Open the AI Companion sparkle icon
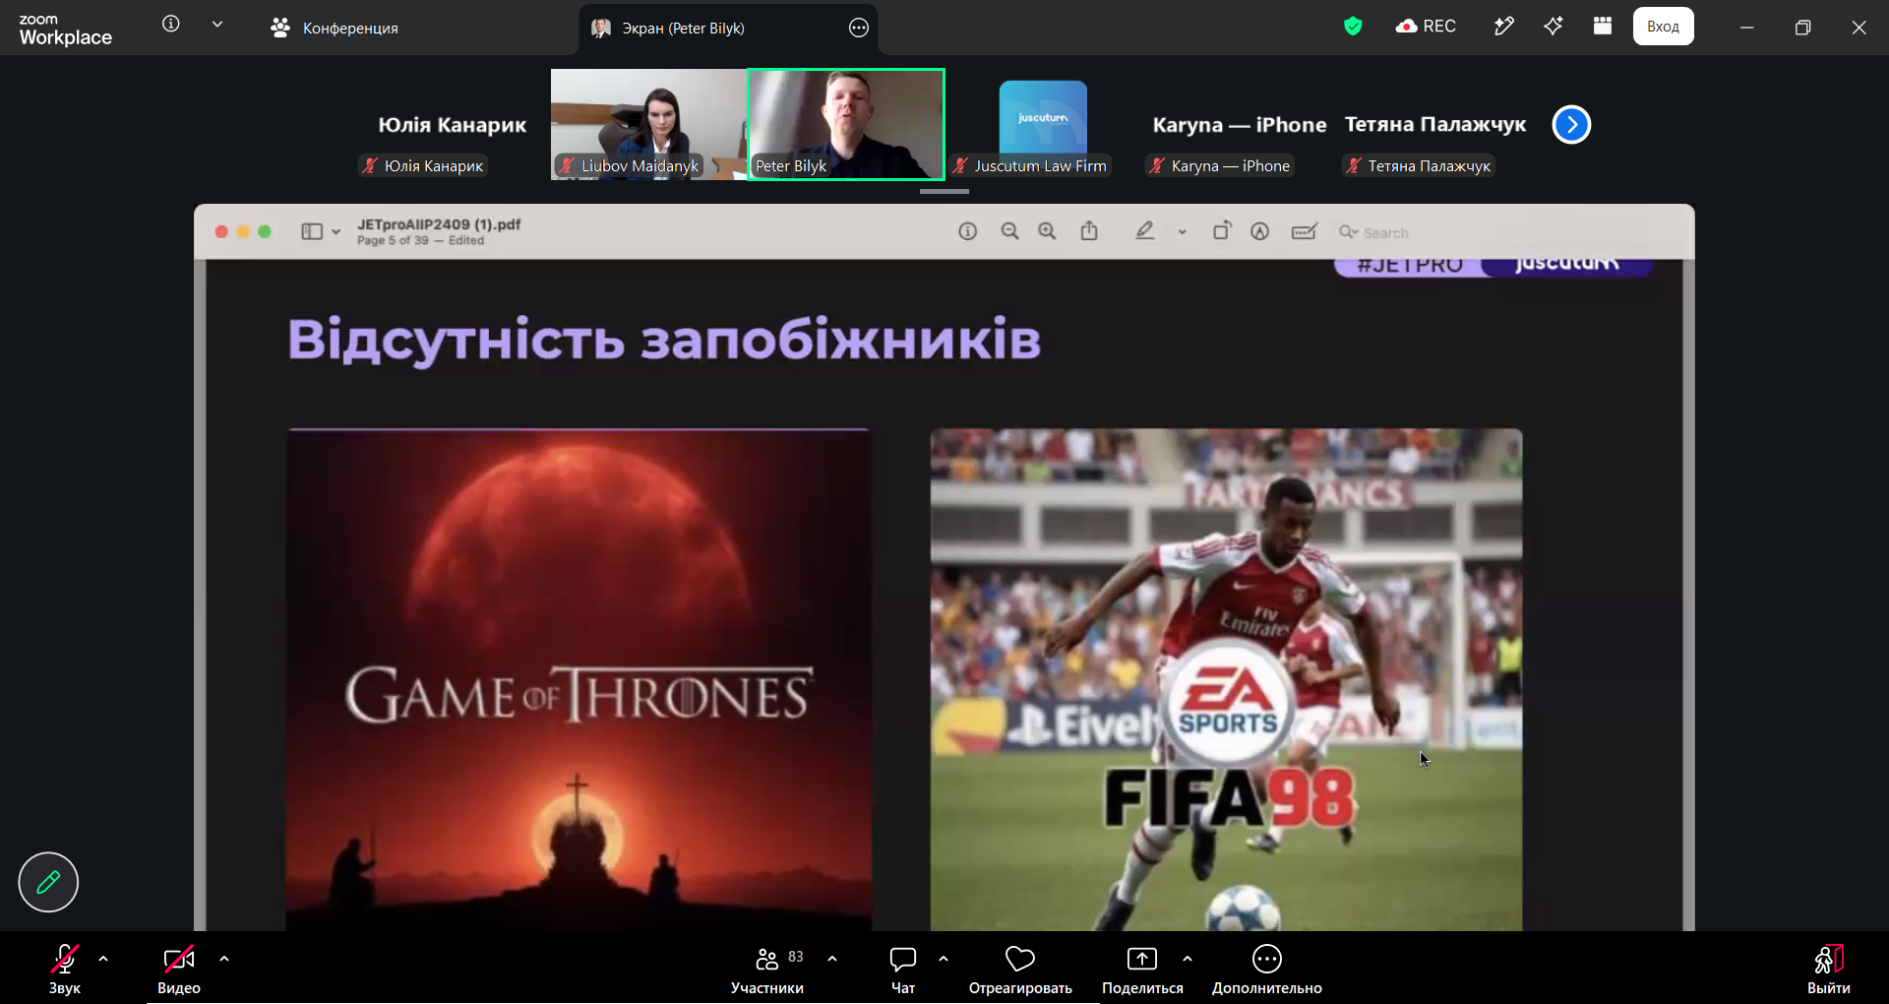The height and width of the screenshot is (1004, 1889). tap(1554, 27)
